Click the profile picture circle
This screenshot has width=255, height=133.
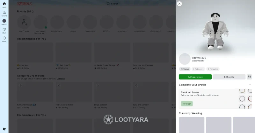coord(185,59)
